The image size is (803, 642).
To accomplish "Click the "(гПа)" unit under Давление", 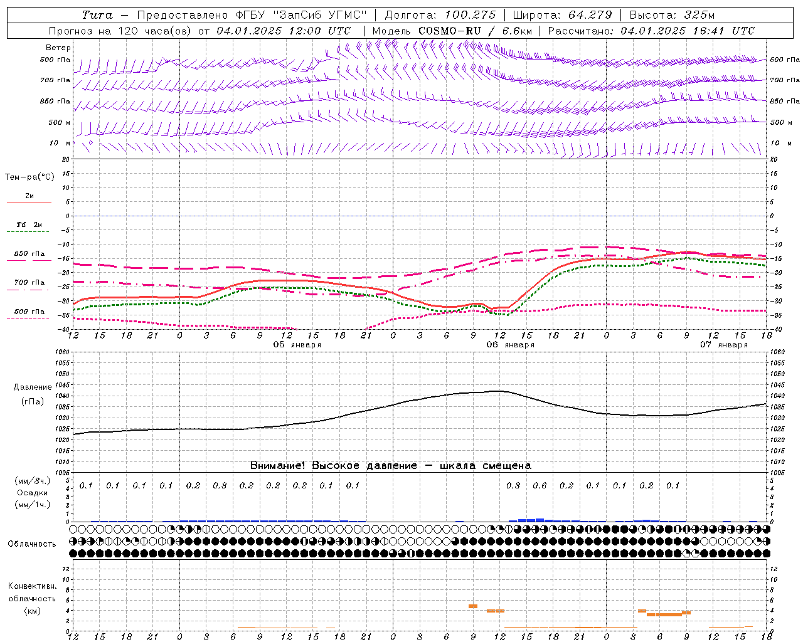I will click(x=33, y=402).
